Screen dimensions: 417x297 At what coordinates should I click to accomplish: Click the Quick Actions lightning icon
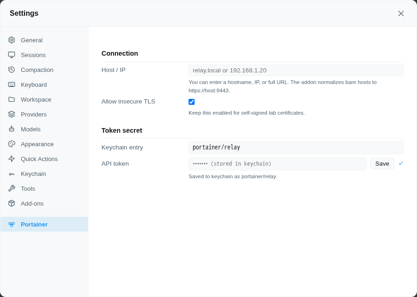(12, 159)
